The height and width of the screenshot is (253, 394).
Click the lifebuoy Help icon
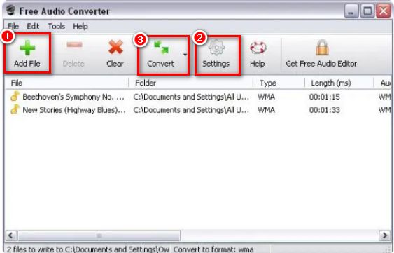258,48
